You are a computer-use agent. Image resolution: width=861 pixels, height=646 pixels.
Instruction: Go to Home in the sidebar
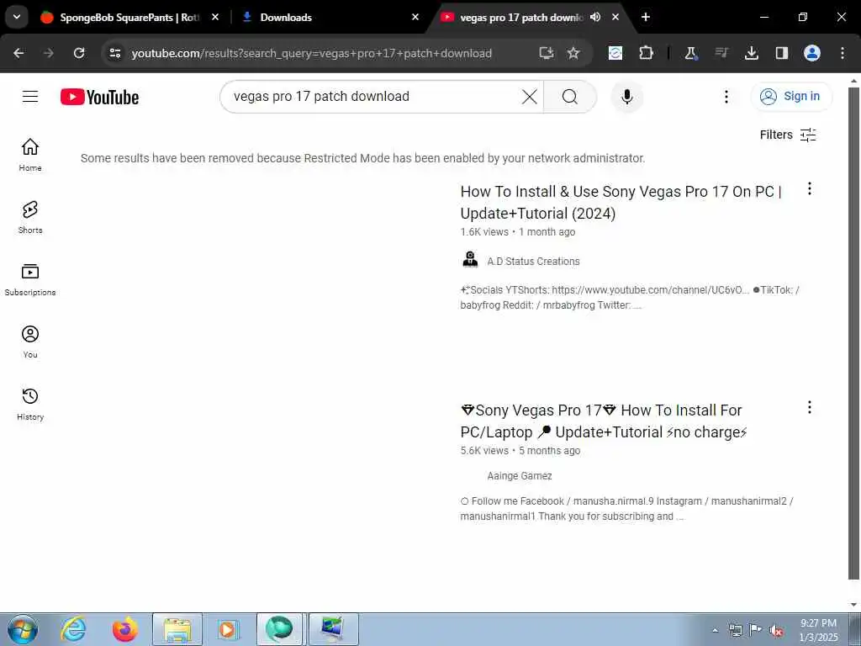pyautogui.click(x=30, y=155)
